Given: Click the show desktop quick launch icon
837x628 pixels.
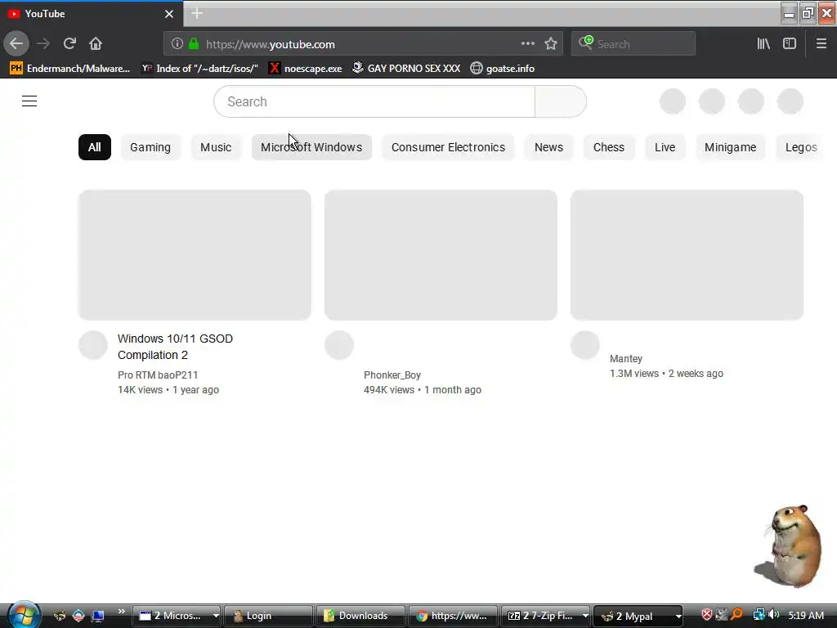Looking at the screenshot, I should (97, 616).
